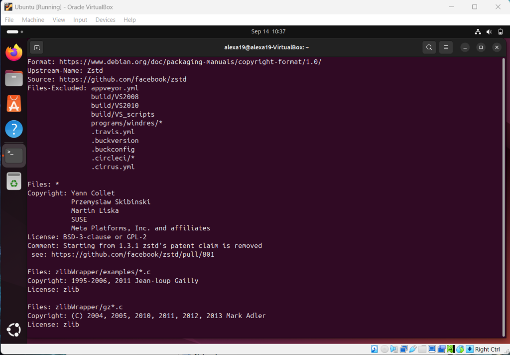Screen dimensions: 510x355
Task: Open Ubuntu App Center in the dock
Action: tap(14, 104)
